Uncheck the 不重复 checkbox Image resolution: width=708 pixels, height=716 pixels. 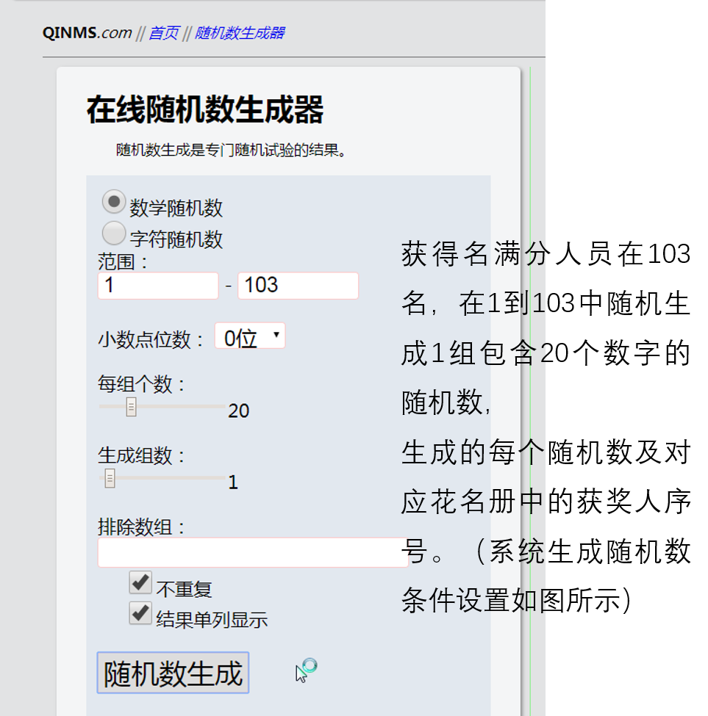[140, 582]
